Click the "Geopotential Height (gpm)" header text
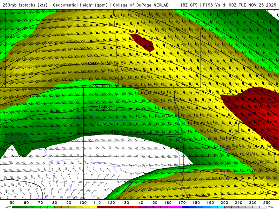The image size is (279, 209). 80,5
